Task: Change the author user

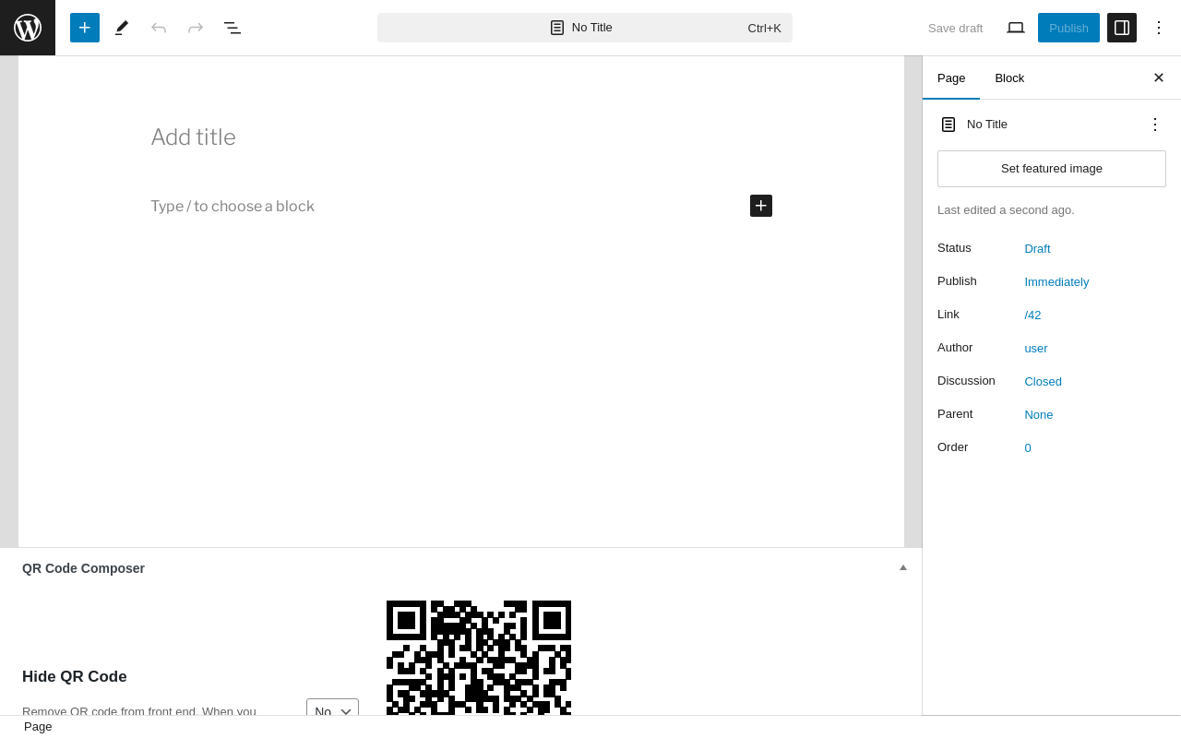Action: pos(1036,348)
